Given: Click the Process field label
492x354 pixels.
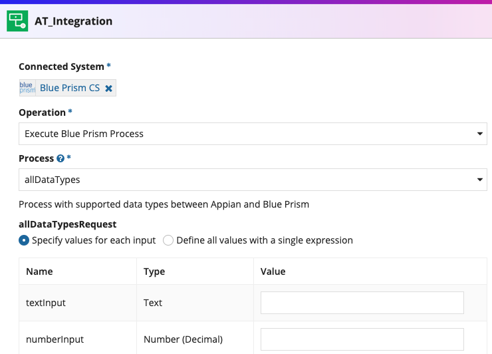Looking at the screenshot, I should 36,158.
